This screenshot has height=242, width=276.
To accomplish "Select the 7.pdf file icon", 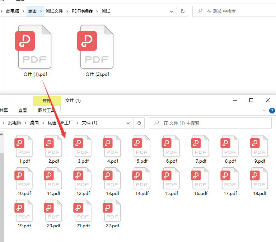I will point(200,146).
